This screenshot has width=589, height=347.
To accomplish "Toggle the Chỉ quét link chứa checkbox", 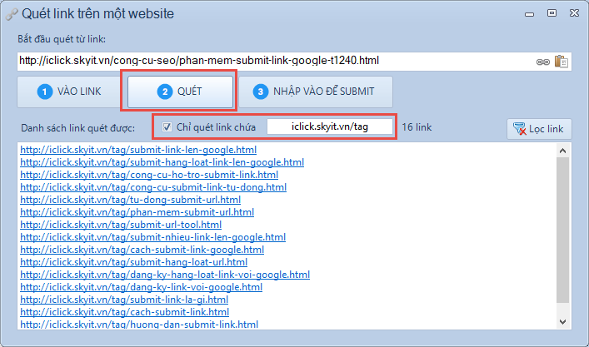I will coord(167,127).
